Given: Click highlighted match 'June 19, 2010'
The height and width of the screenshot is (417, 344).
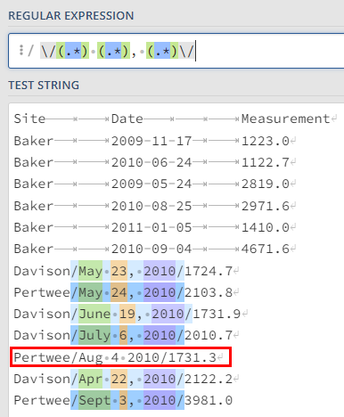Looking at the screenshot, I should (131, 314).
